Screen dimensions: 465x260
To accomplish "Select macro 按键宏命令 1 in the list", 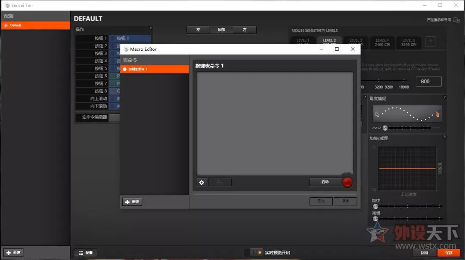I will tap(155, 69).
